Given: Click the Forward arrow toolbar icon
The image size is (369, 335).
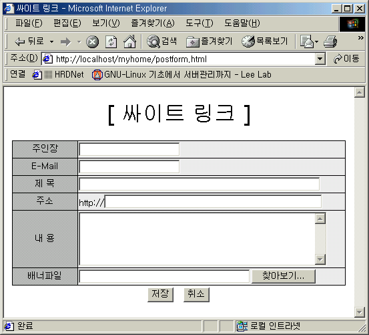Looking at the screenshot, I should [x=65, y=41].
